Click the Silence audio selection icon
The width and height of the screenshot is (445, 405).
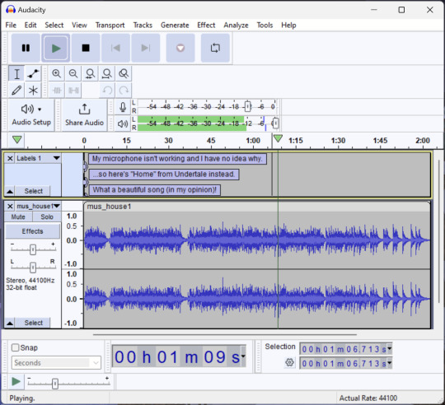point(73,91)
